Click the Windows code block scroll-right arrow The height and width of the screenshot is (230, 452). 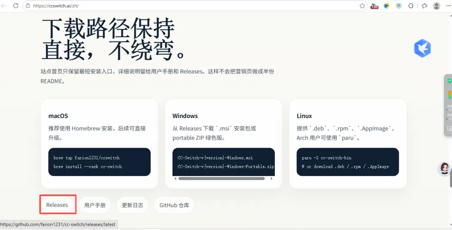[x=271, y=179]
